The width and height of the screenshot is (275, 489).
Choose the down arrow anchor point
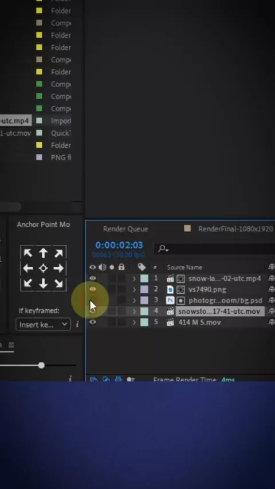click(x=43, y=283)
